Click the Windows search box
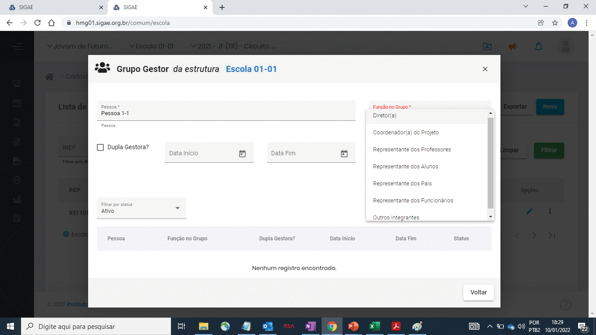 point(96,326)
